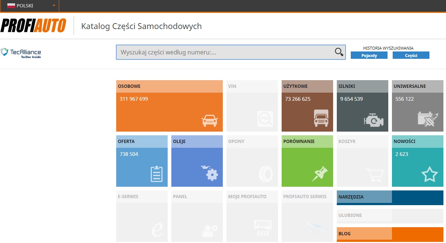
Task: Select the UNIWERSALNE tile header
Action: pos(418,86)
